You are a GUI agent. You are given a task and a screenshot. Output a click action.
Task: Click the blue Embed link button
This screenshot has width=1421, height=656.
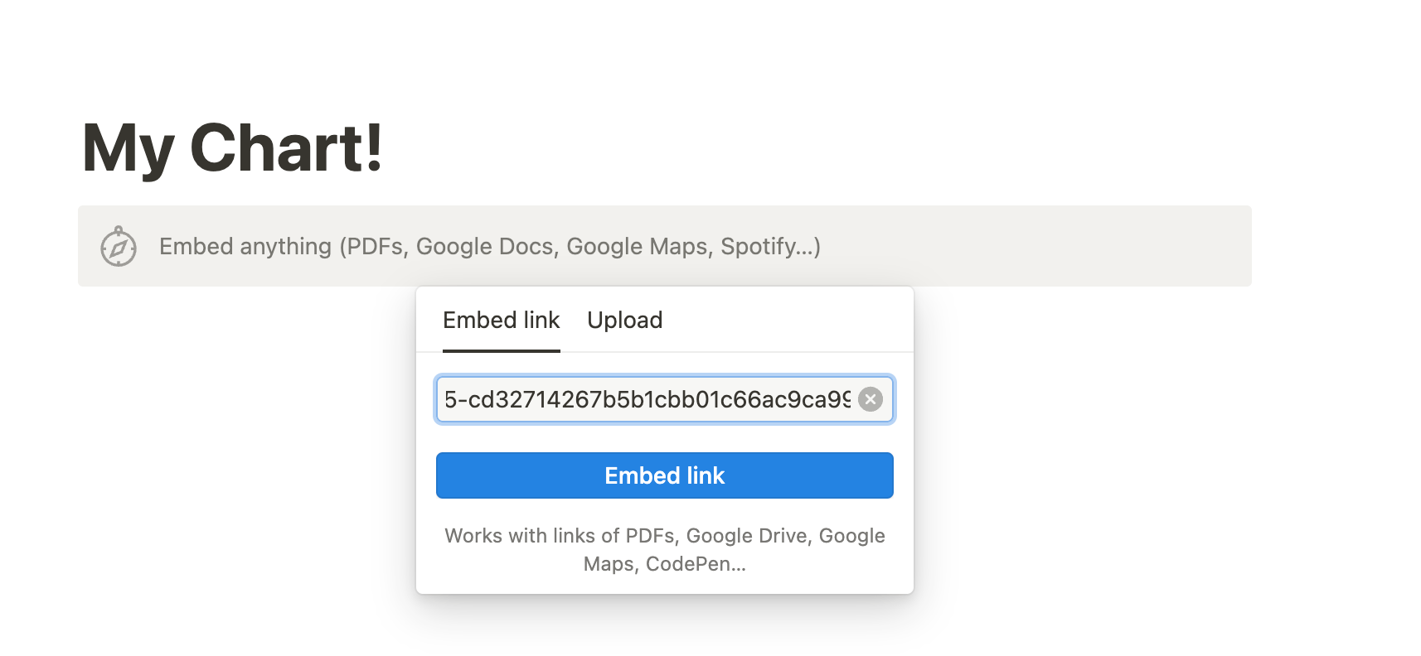coord(665,475)
